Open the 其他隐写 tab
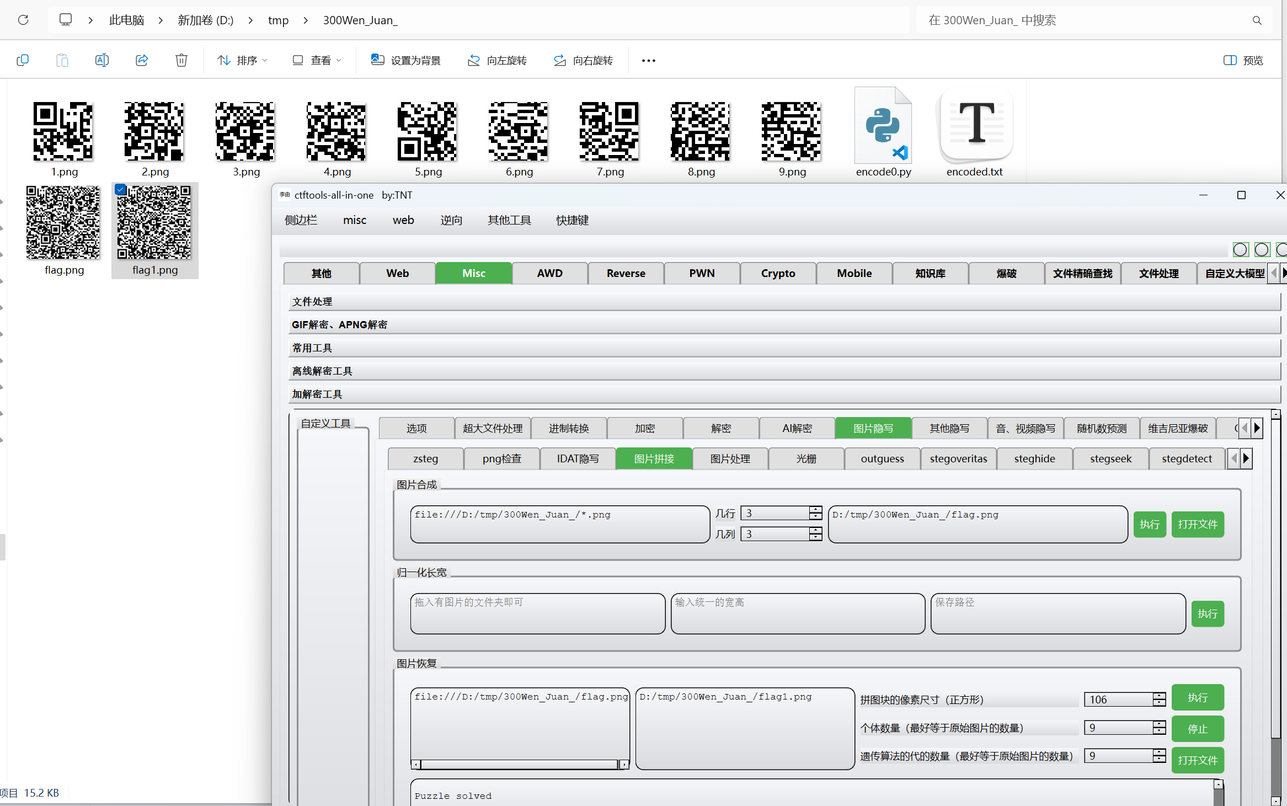1287x806 pixels. pos(949,428)
